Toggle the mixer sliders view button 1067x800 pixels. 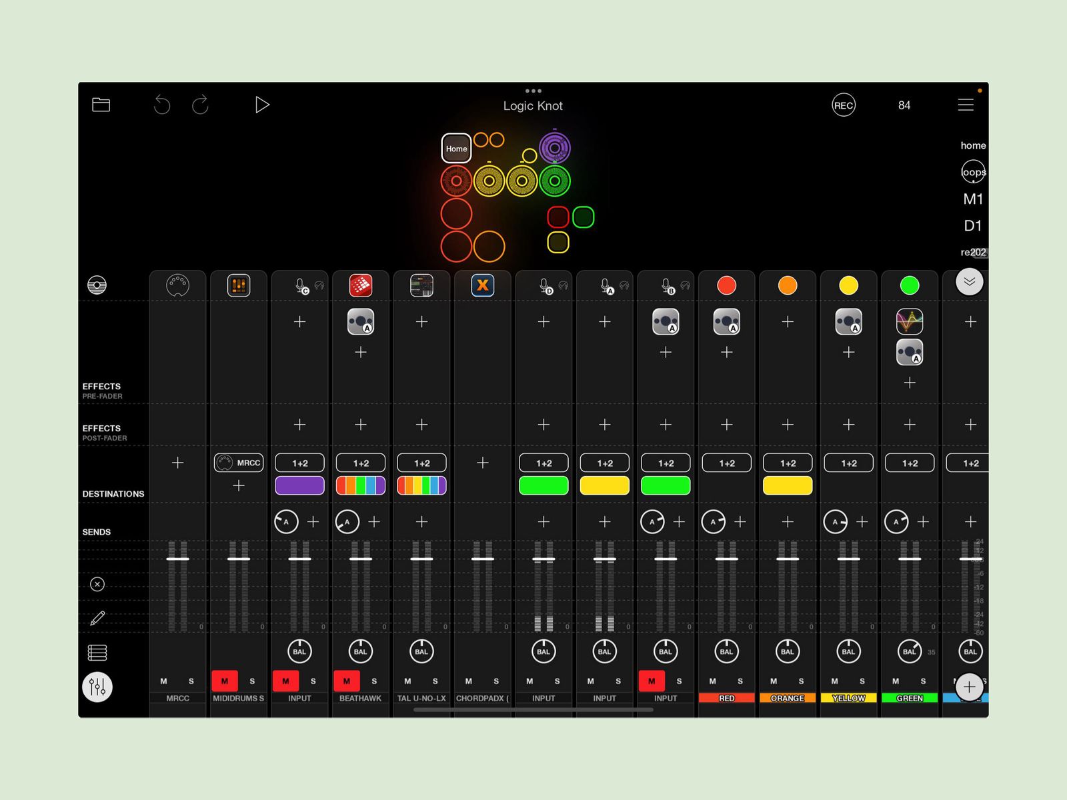pyautogui.click(x=97, y=687)
